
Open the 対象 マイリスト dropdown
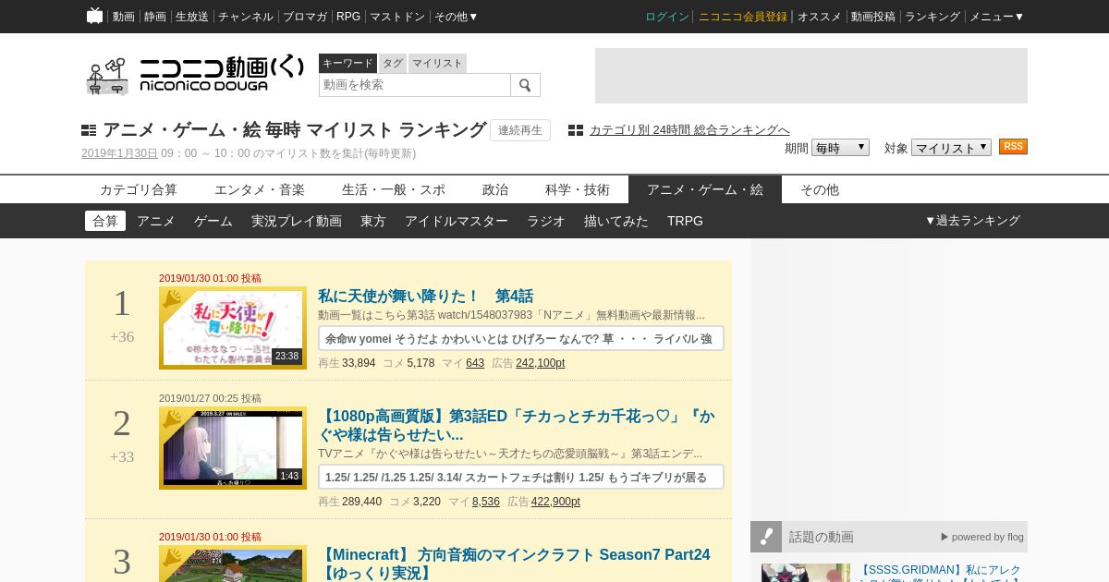pos(951,148)
